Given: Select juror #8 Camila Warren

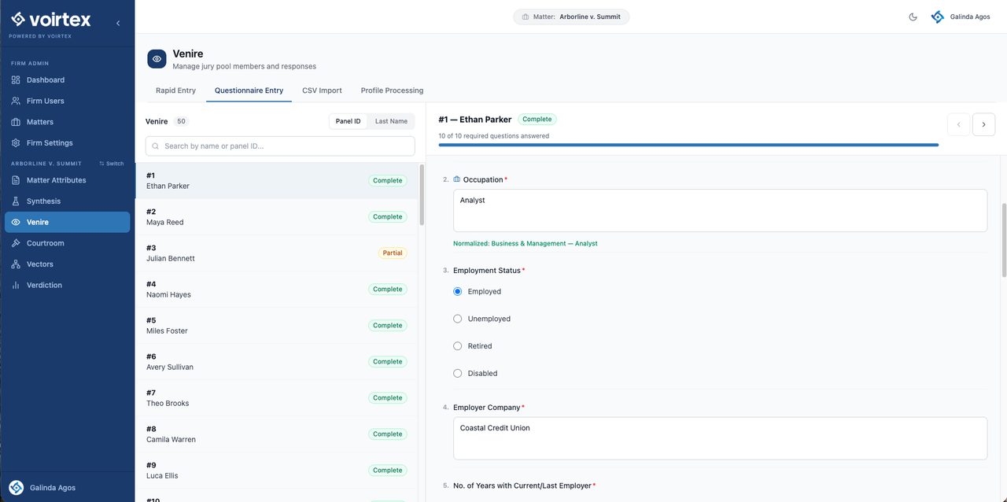Looking at the screenshot, I should pyautogui.click(x=276, y=434).
